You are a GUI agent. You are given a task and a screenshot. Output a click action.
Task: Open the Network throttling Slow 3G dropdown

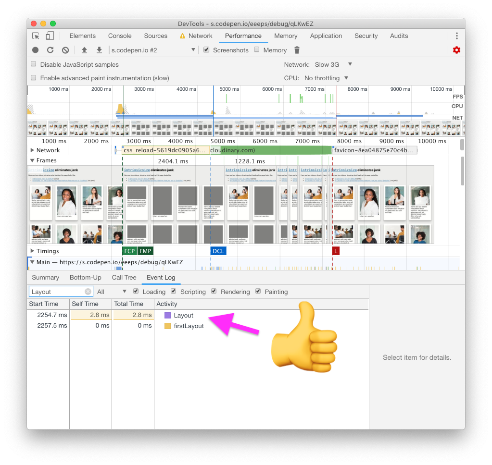click(332, 64)
